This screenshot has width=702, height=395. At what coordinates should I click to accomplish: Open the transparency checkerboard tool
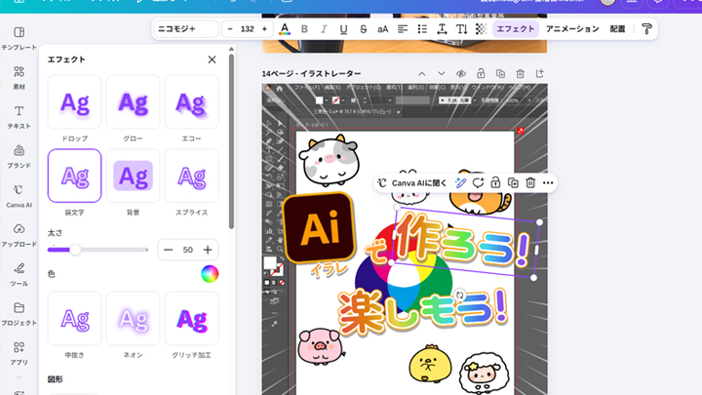(x=482, y=29)
